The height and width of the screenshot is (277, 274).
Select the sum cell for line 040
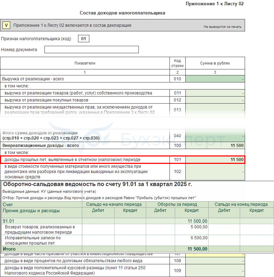pyautogui.click(x=215, y=135)
